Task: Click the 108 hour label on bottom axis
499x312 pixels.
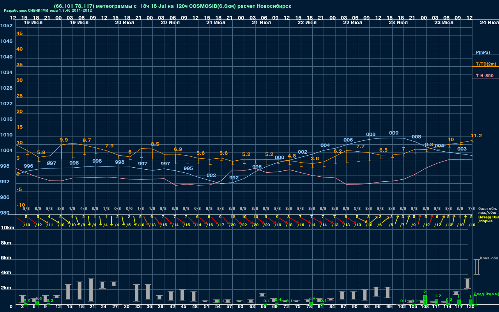Action: 425,307
